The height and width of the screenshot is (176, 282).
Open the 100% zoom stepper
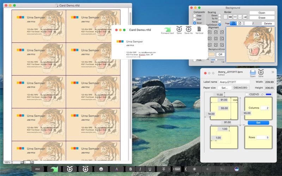point(12,162)
